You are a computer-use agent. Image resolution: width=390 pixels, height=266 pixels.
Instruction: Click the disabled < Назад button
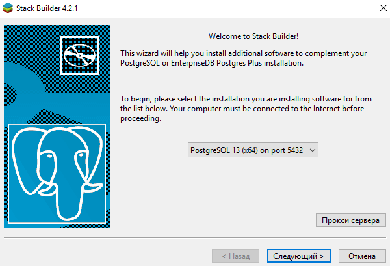click(235, 256)
